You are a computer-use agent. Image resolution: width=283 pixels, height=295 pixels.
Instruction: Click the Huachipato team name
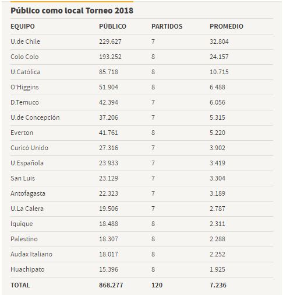click(27, 269)
